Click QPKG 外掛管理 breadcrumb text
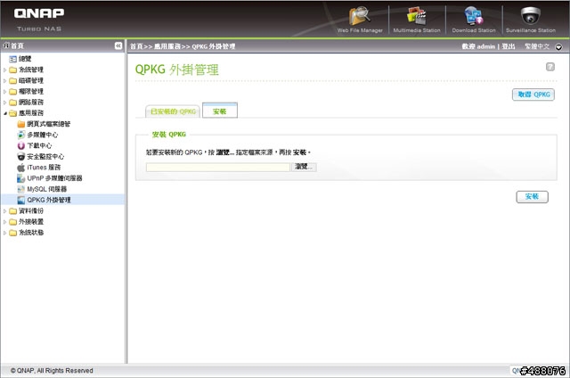The width and height of the screenshot is (570, 378). (214, 46)
